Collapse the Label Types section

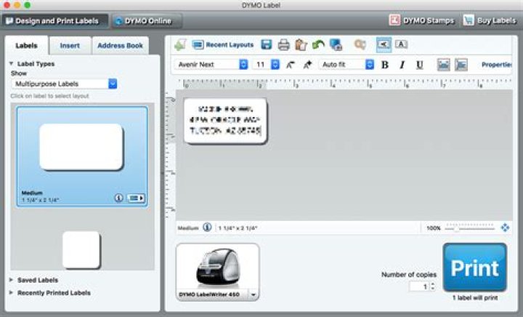point(12,63)
